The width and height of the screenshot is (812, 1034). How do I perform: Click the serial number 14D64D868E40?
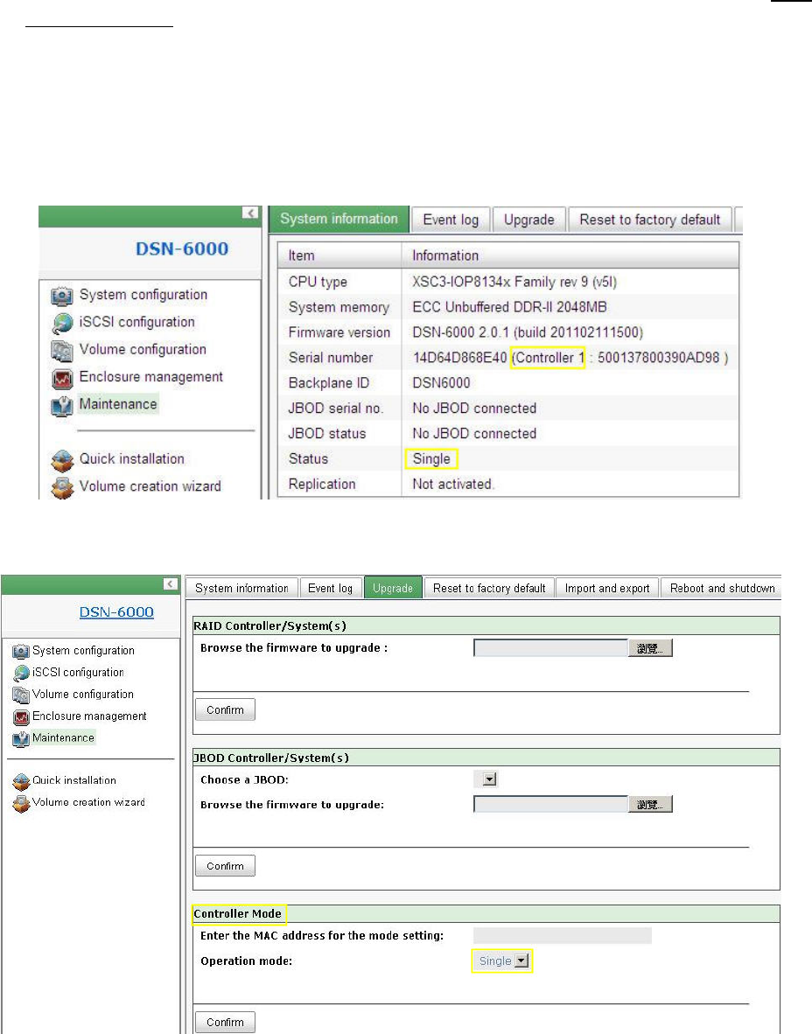pyautogui.click(x=459, y=358)
